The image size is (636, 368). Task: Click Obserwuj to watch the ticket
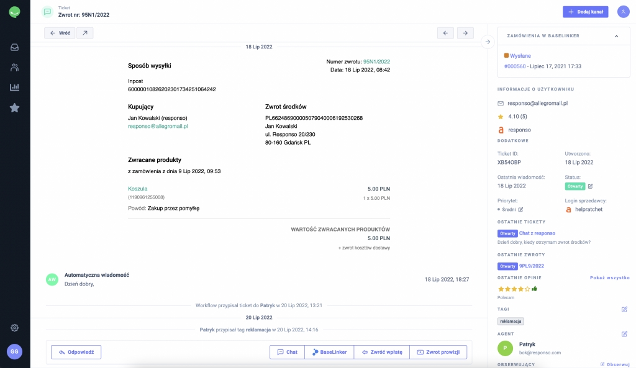click(x=614, y=364)
